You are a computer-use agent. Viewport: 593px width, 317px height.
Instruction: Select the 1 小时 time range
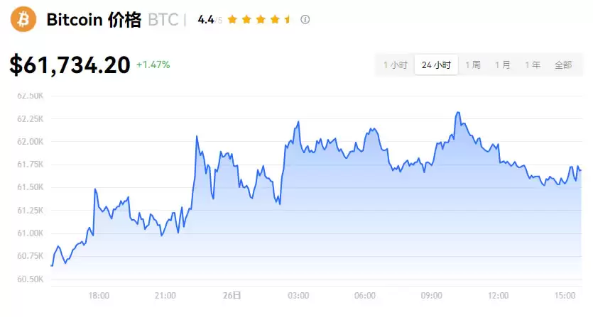pyautogui.click(x=396, y=65)
